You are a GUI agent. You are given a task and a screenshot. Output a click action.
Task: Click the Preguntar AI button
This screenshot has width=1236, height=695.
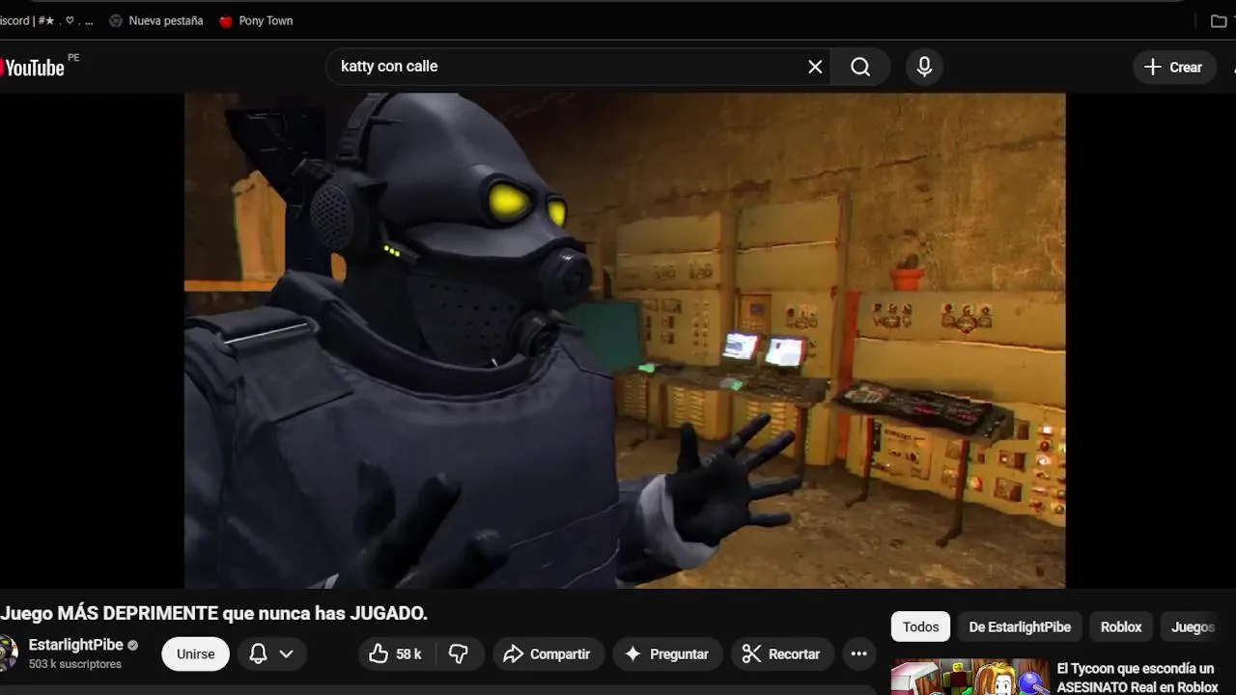pyautogui.click(x=667, y=653)
